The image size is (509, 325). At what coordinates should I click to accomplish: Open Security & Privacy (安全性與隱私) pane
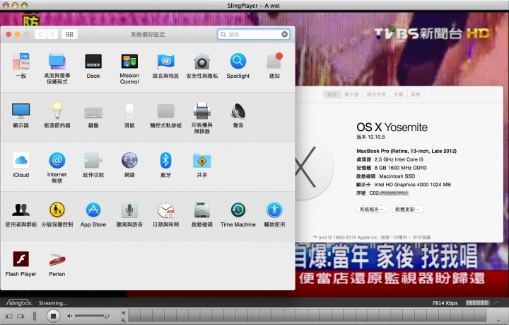click(x=202, y=65)
